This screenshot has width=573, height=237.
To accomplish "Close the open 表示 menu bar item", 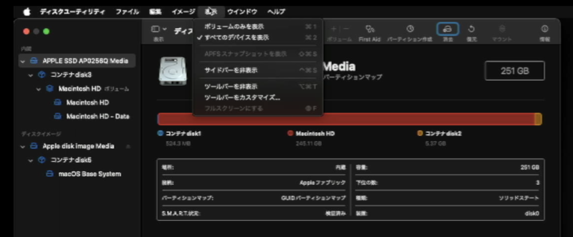I will click(211, 11).
